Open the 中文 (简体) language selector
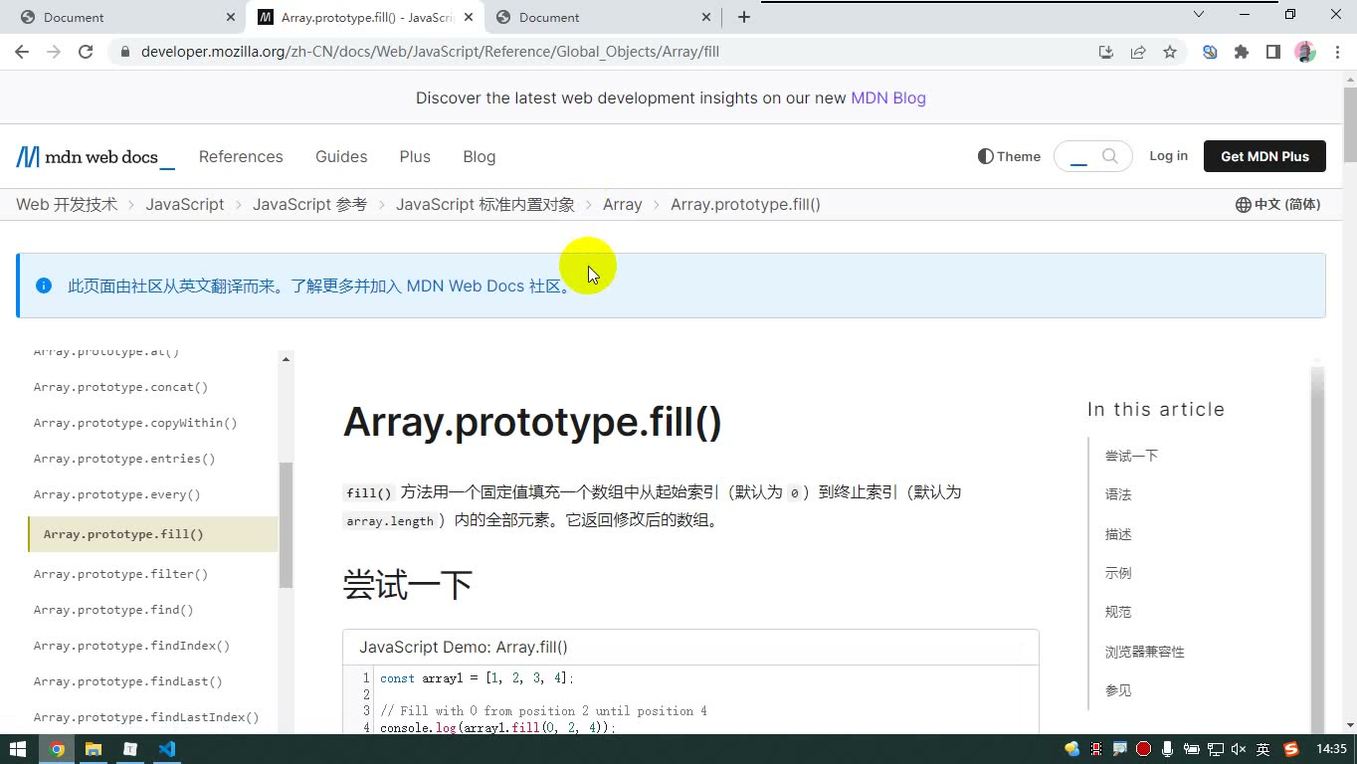Viewport: 1357px width, 764px height. coord(1278,205)
